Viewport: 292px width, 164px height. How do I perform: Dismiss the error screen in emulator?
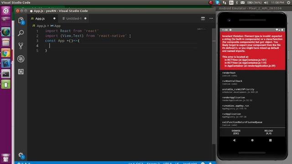(x=236, y=132)
